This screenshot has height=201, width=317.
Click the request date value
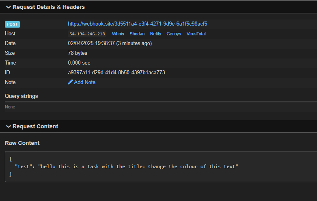click(110, 43)
